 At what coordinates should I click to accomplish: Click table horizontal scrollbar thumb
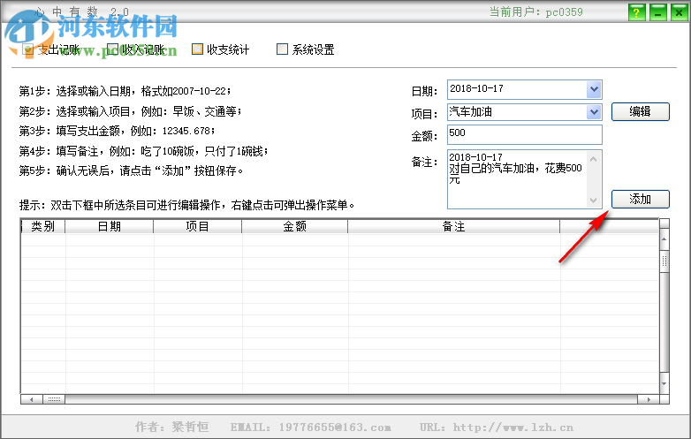(54, 399)
